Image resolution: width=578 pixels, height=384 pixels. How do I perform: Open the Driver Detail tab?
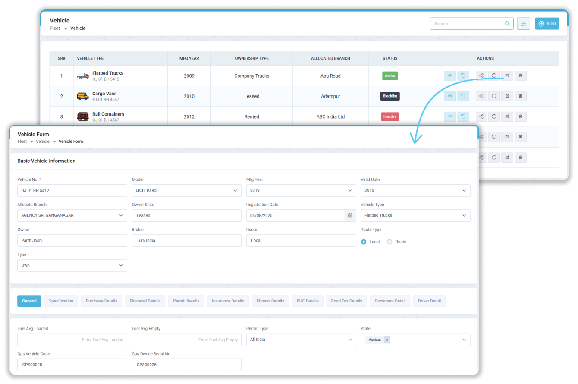[x=429, y=301]
